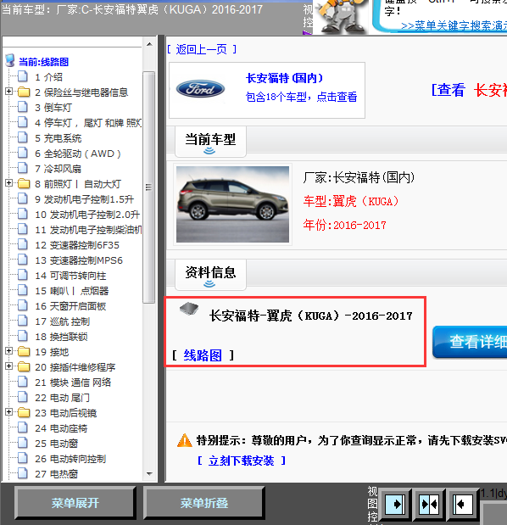Expand the 8 前照灯 自动大灯 node

[9, 183]
